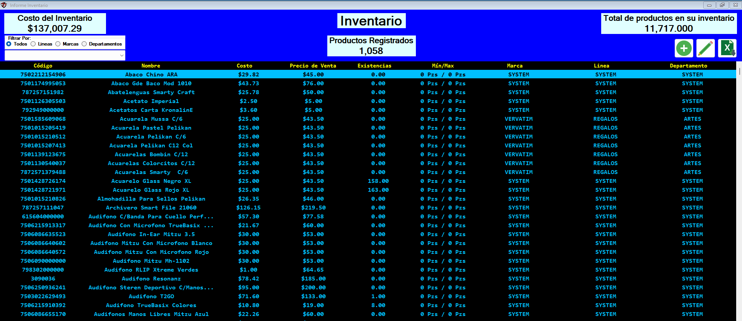Click the Existencias column header
Viewport: 742px width, 321px height.
[x=374, y=66]
